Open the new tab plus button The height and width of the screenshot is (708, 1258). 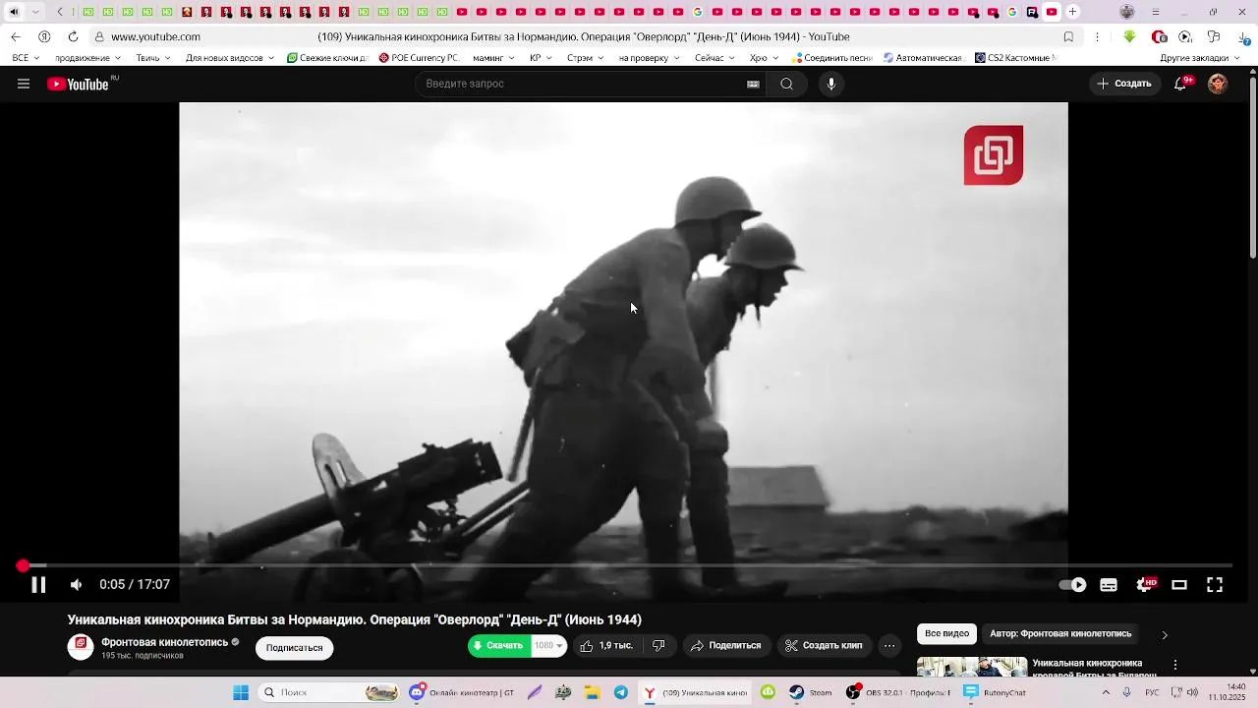click(x=1072, y=12)
